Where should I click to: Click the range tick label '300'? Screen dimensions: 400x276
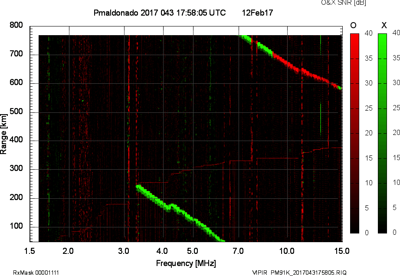click(x=16, y=168)
